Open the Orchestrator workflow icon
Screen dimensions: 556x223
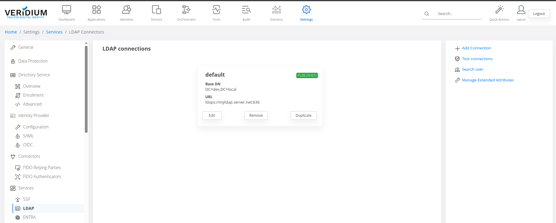coord(186,10)
